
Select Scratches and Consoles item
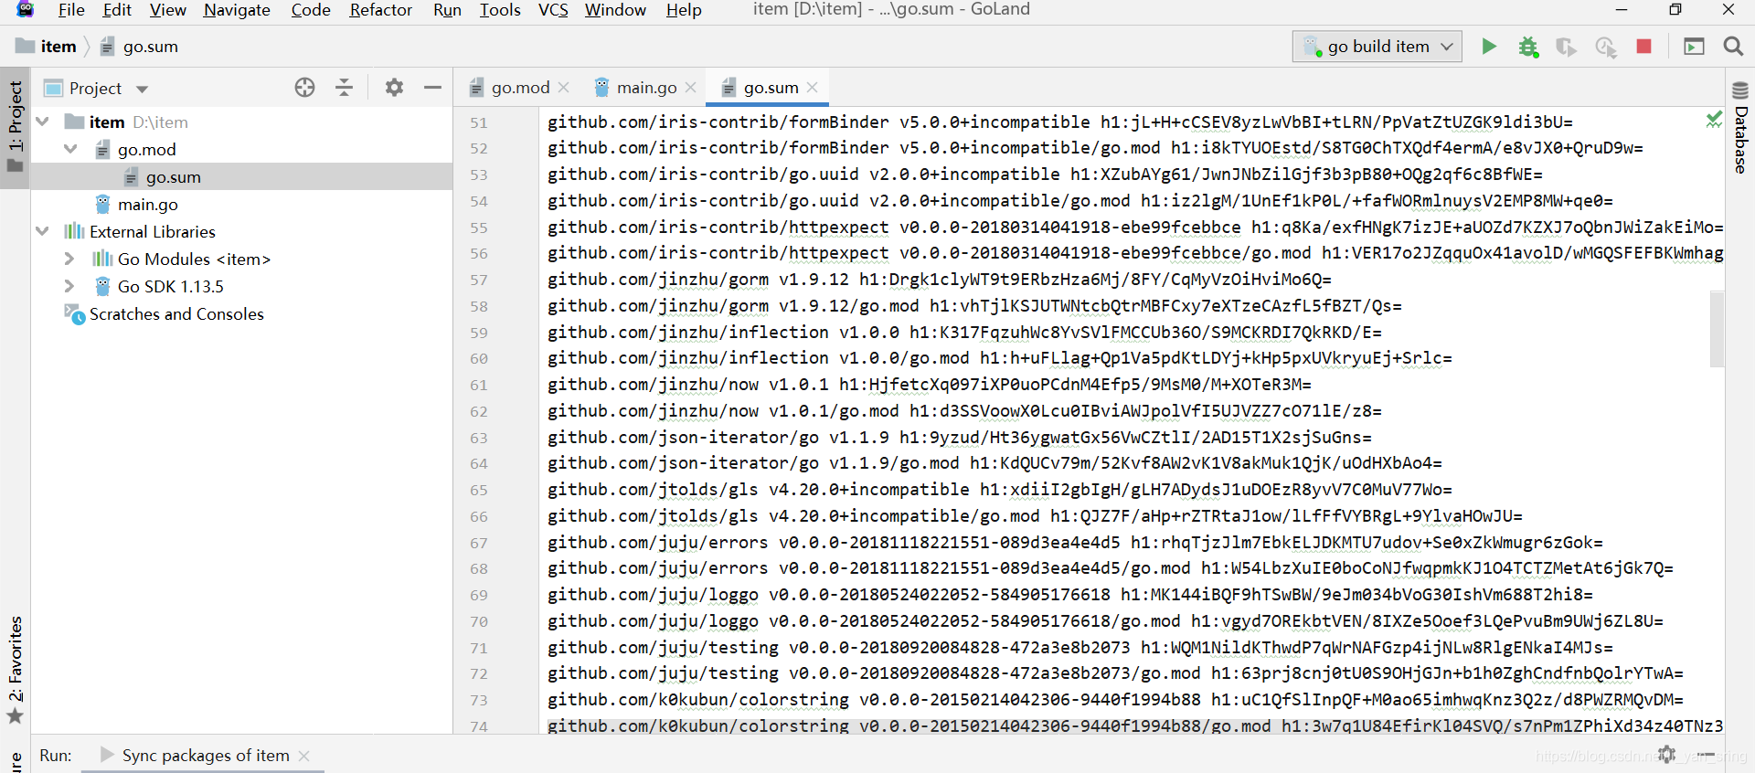tap(175, 314)
